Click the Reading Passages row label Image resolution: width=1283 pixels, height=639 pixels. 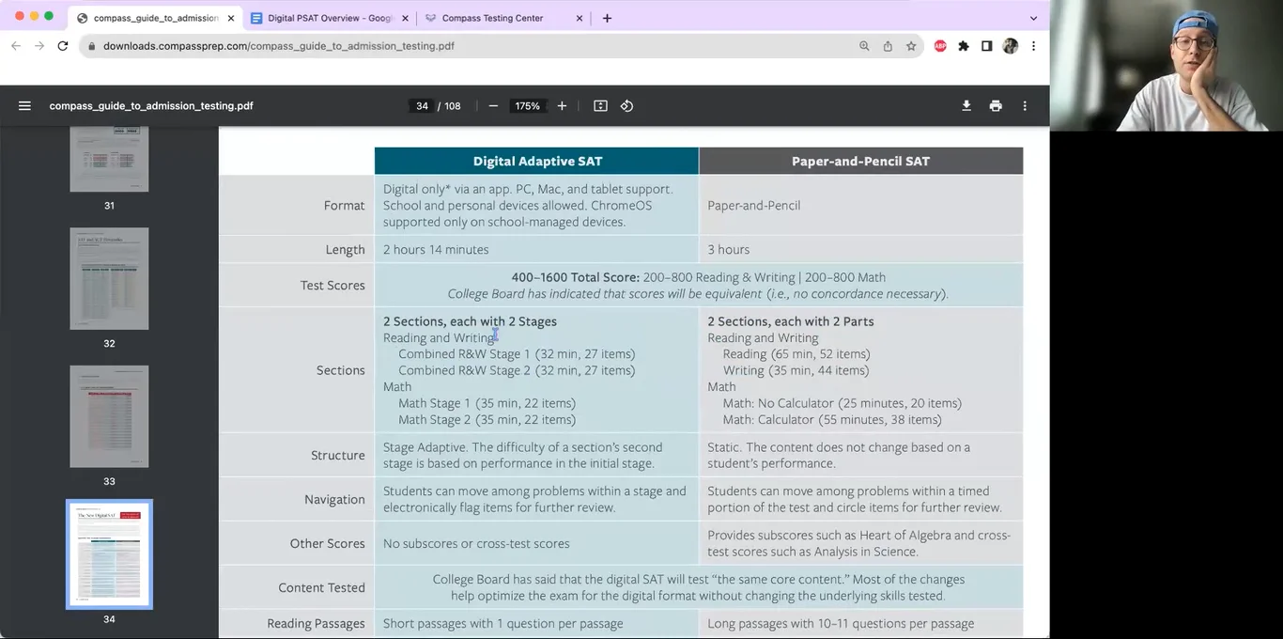[x=316, y=623]
